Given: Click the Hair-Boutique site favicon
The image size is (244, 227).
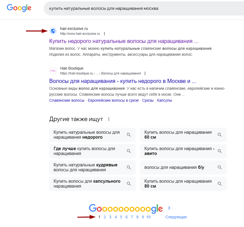Looking at the screenshot, I should [53, 71].
